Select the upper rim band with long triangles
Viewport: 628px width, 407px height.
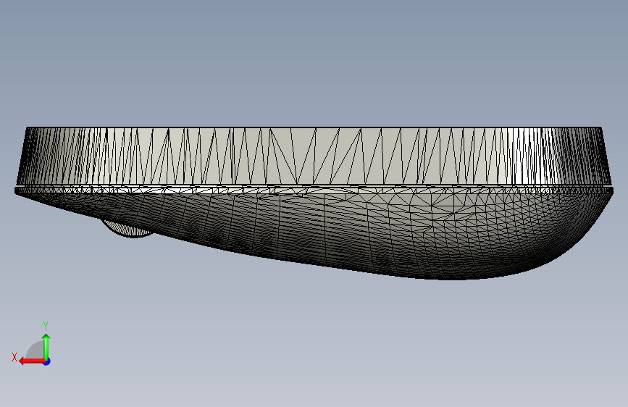pos(314,156)
